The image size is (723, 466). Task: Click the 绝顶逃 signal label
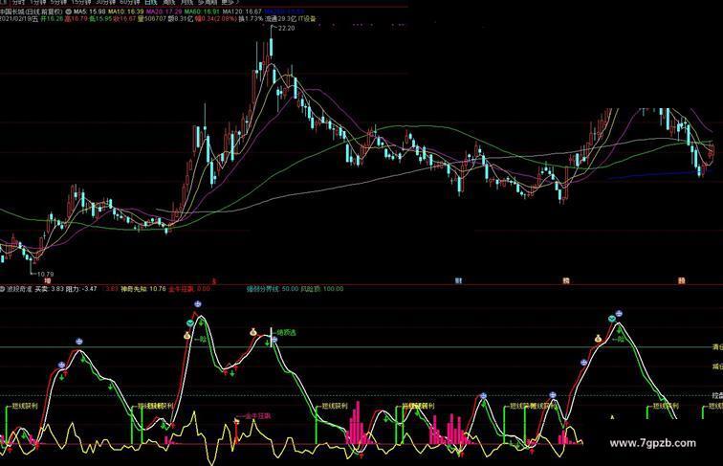(x=286, y=332)
